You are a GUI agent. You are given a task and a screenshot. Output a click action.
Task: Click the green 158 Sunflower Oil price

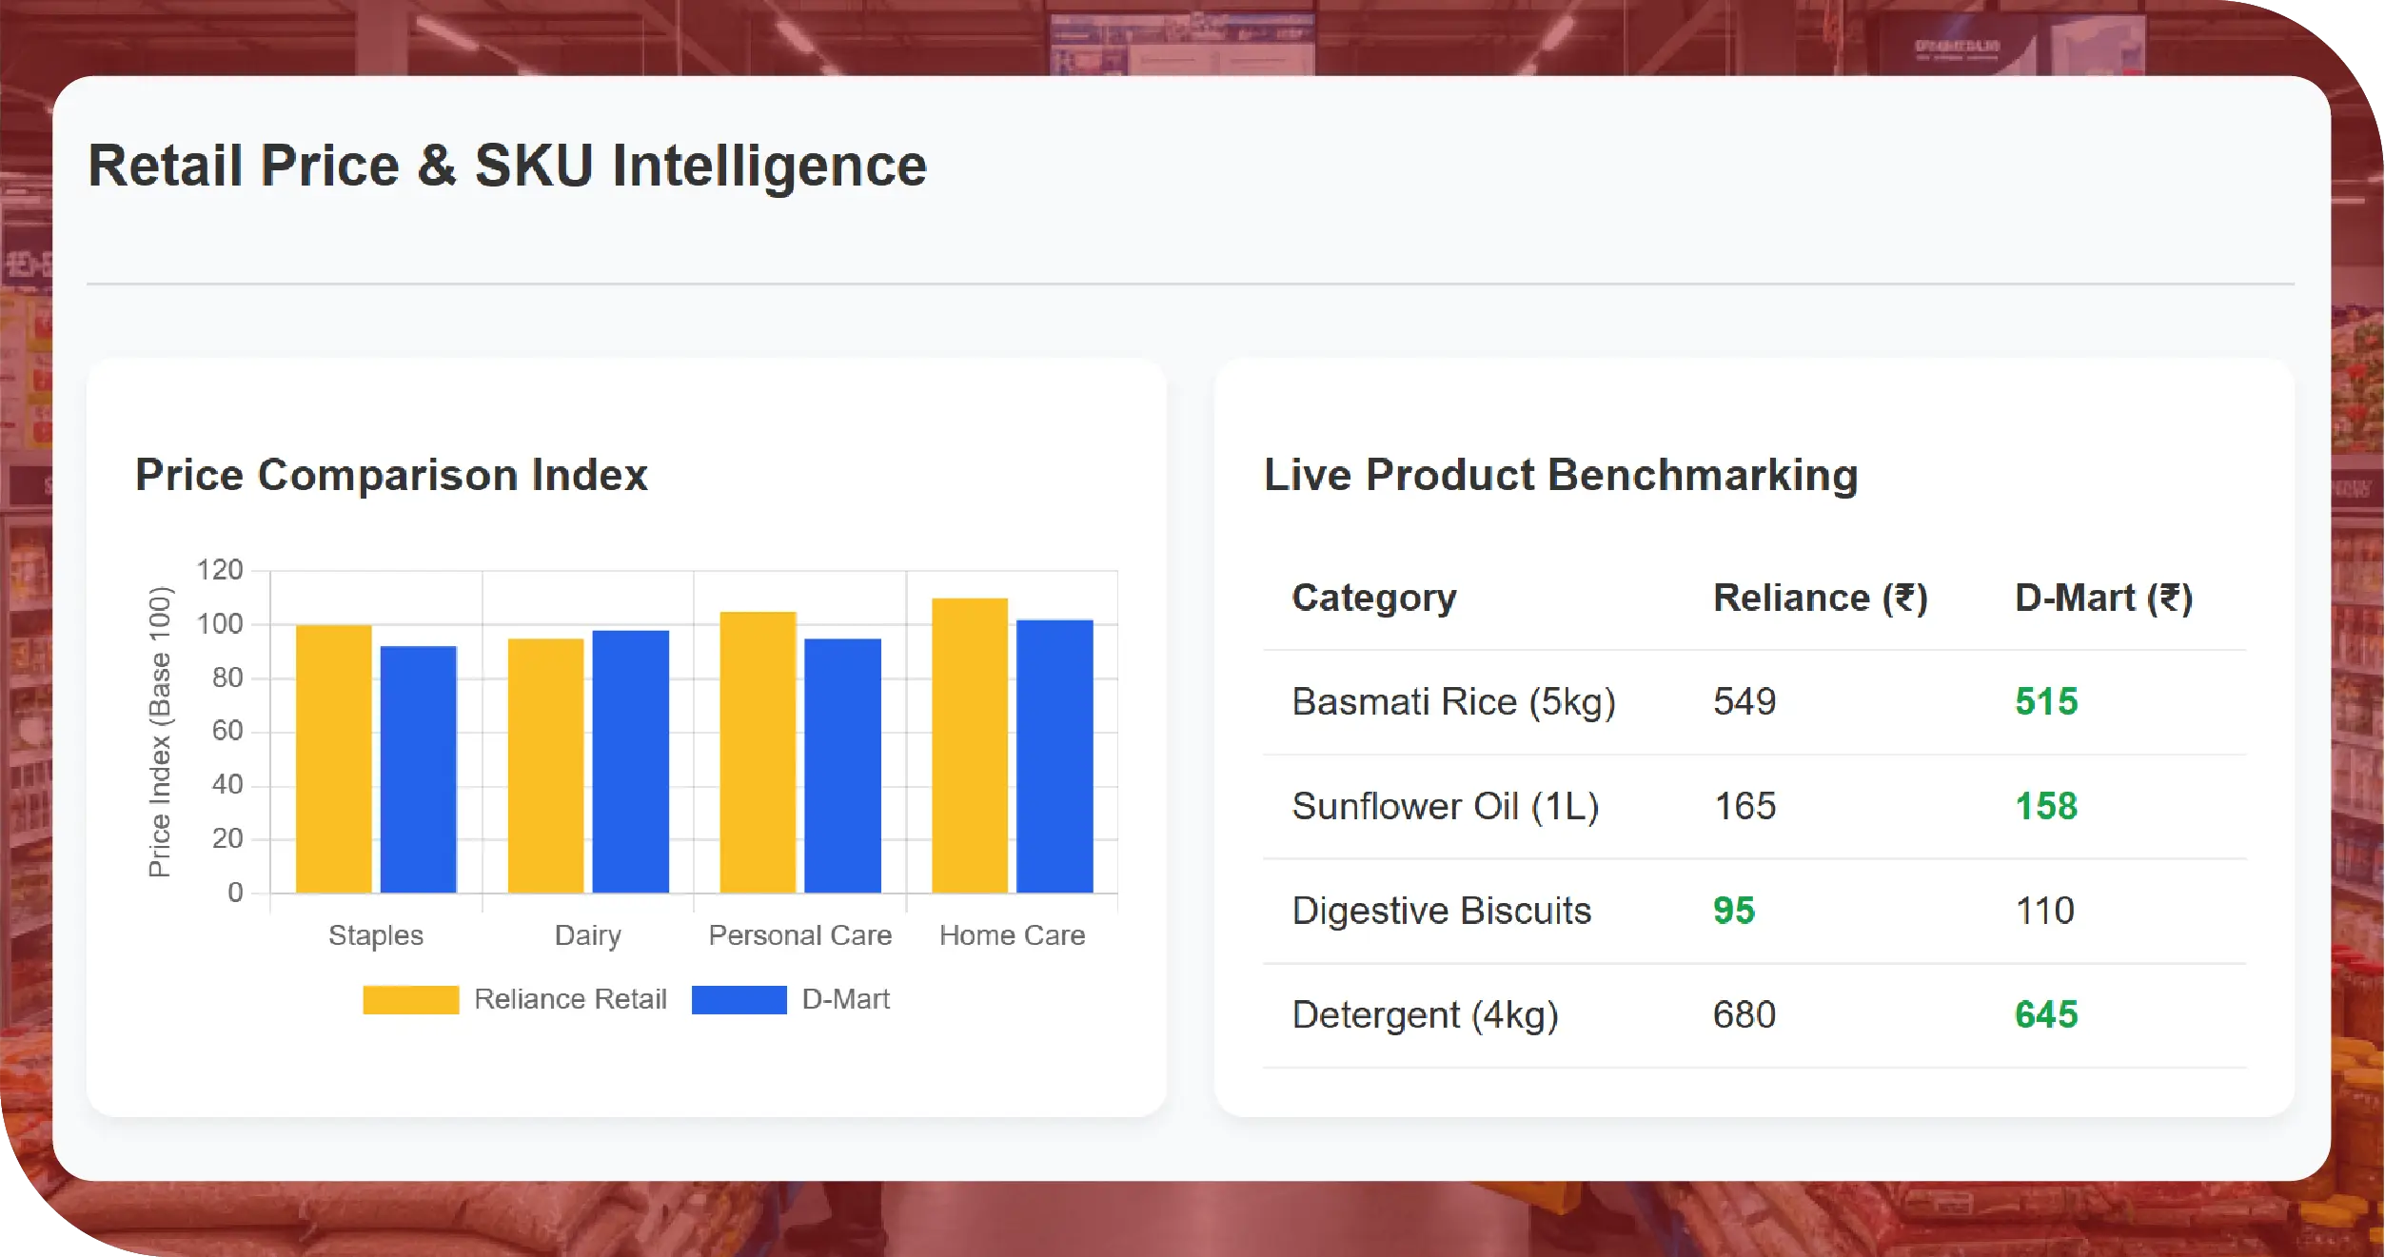[2046, 807]
